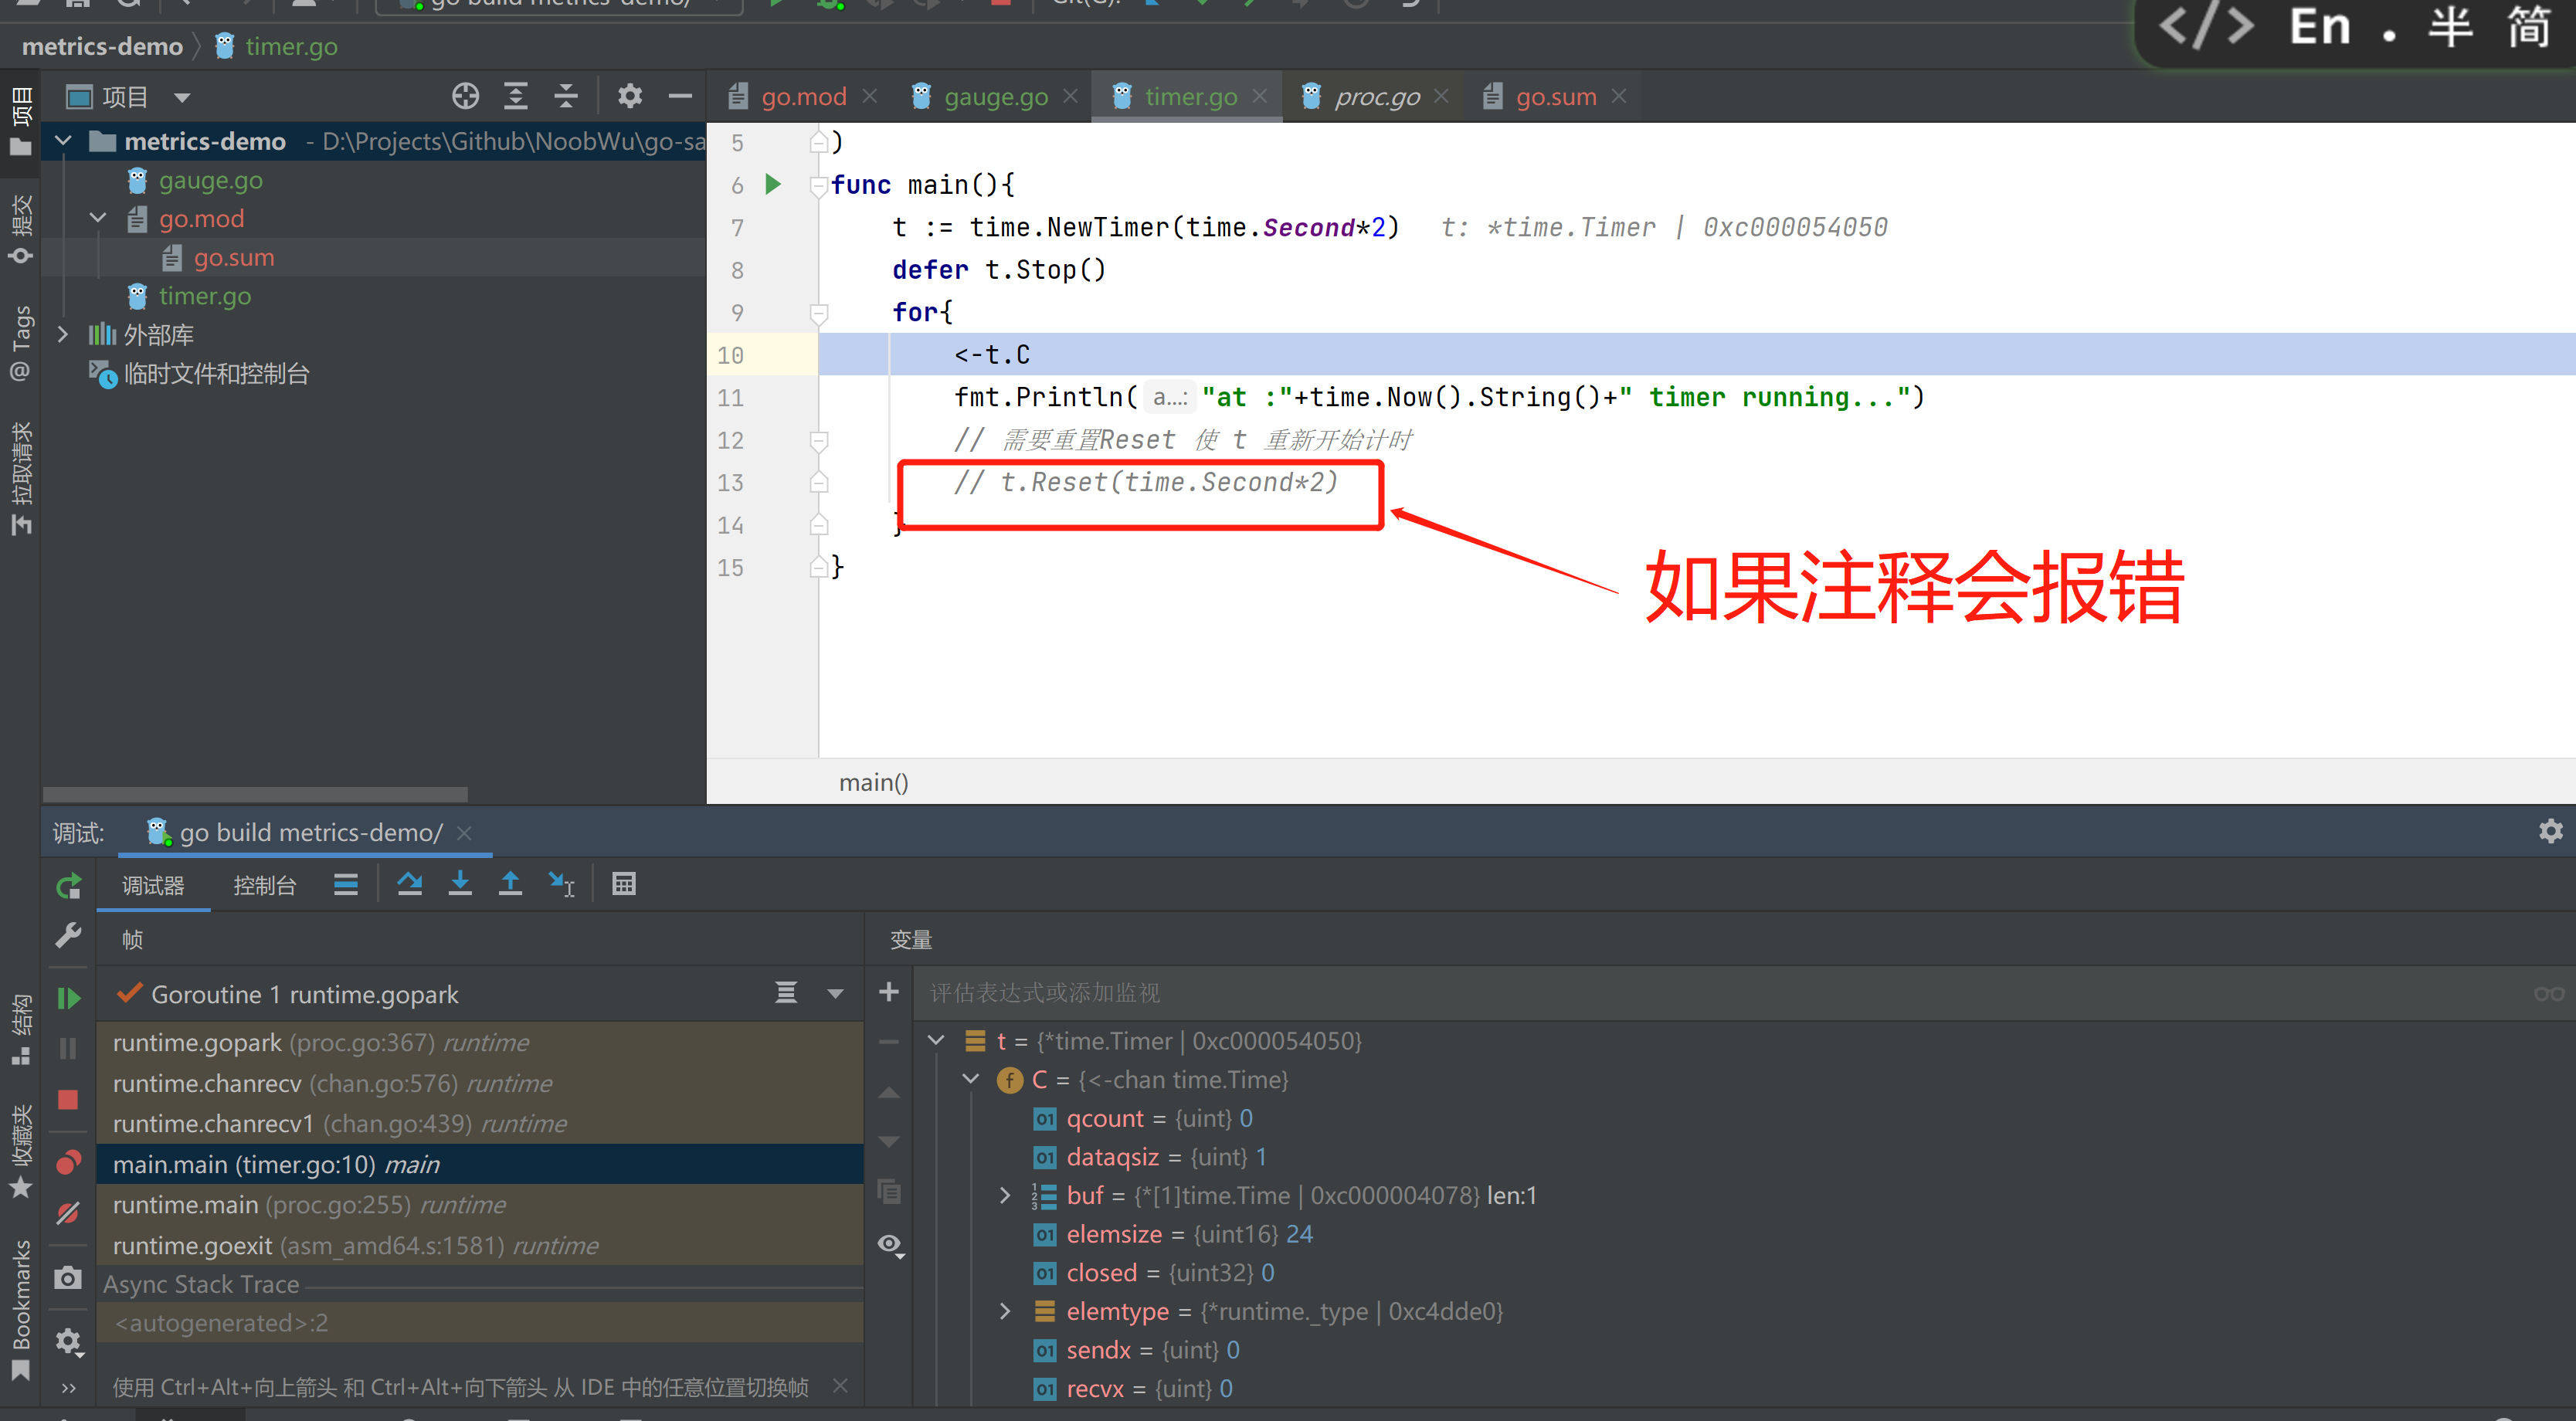Viewport: 2576px width, 1421px height.
Task: Switch to proc.go editor tab
Action: coord(1376,97)
